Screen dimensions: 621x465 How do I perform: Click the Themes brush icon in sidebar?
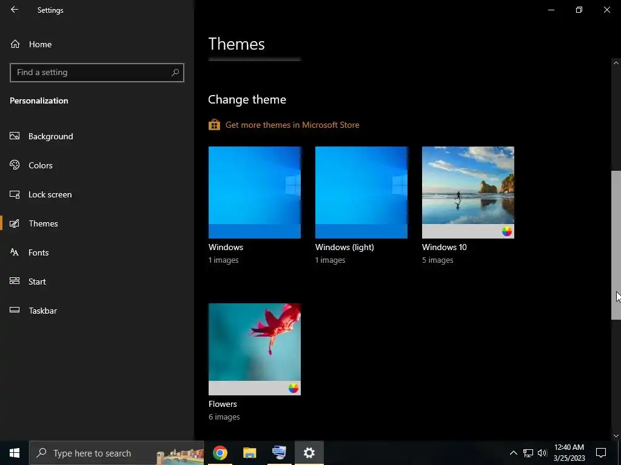tap(15, 223)
